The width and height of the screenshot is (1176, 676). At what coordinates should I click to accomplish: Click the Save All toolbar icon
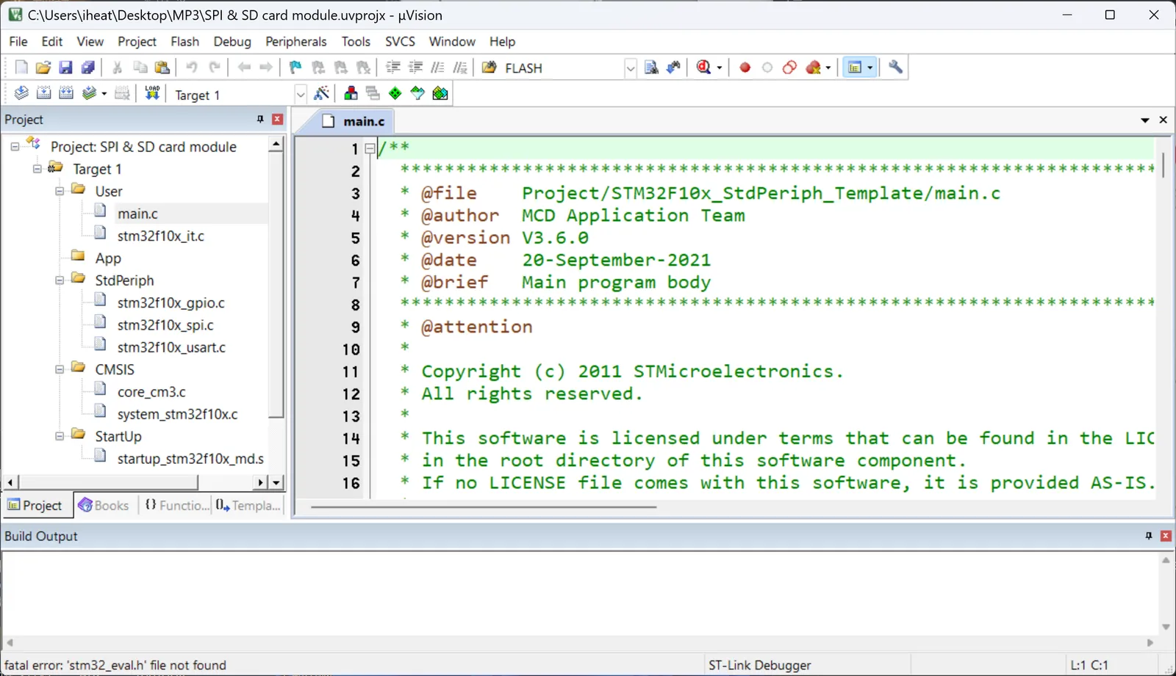[87, 68]
